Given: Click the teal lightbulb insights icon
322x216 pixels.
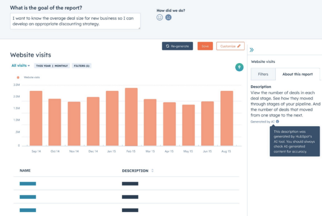Looking at the screenshot, I should (x=239, y=67).
